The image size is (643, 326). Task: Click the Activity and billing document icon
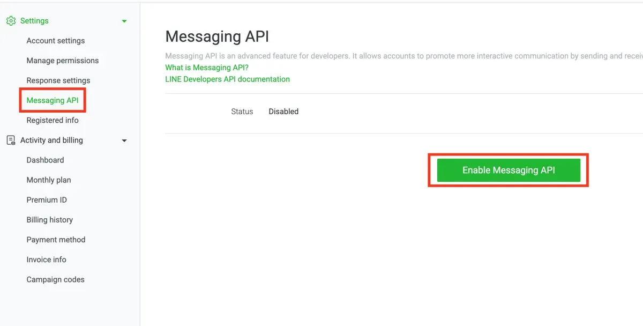click(x=11, y=140)
